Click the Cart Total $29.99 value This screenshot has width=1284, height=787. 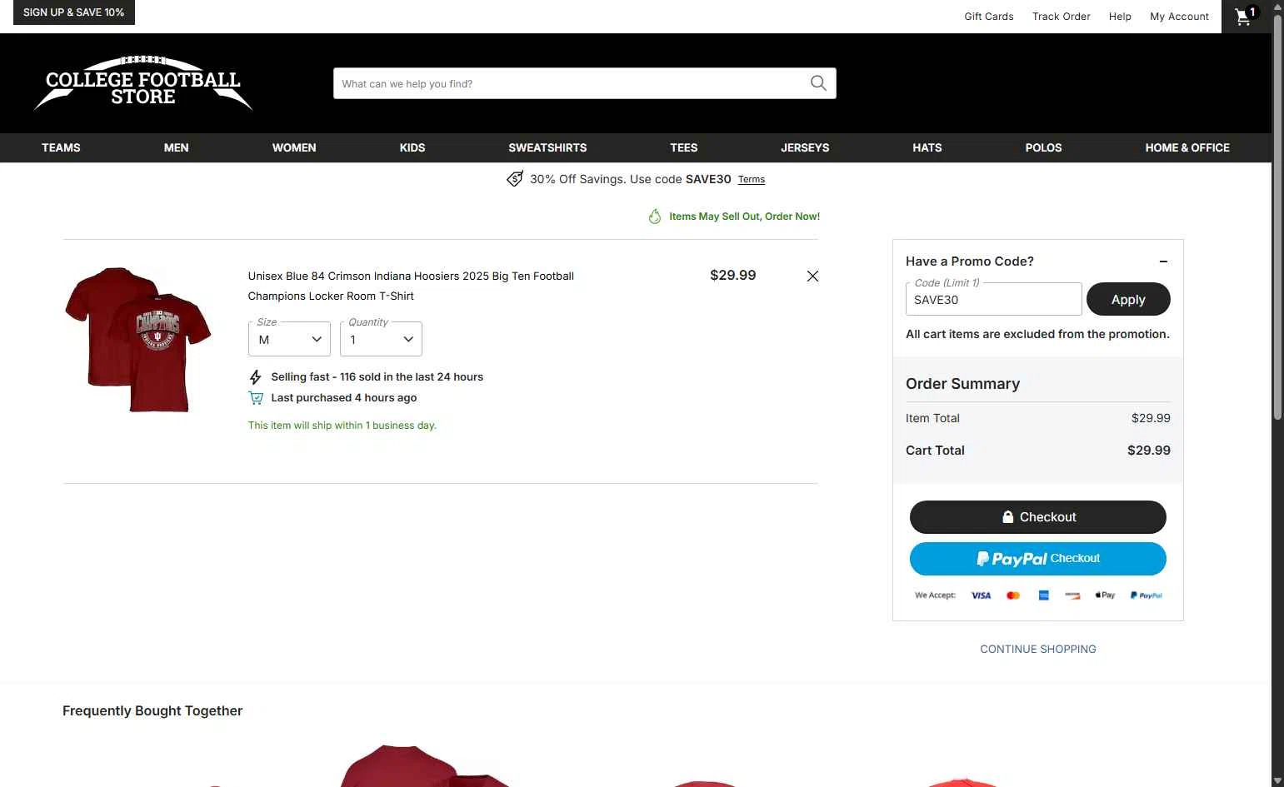1149,451
